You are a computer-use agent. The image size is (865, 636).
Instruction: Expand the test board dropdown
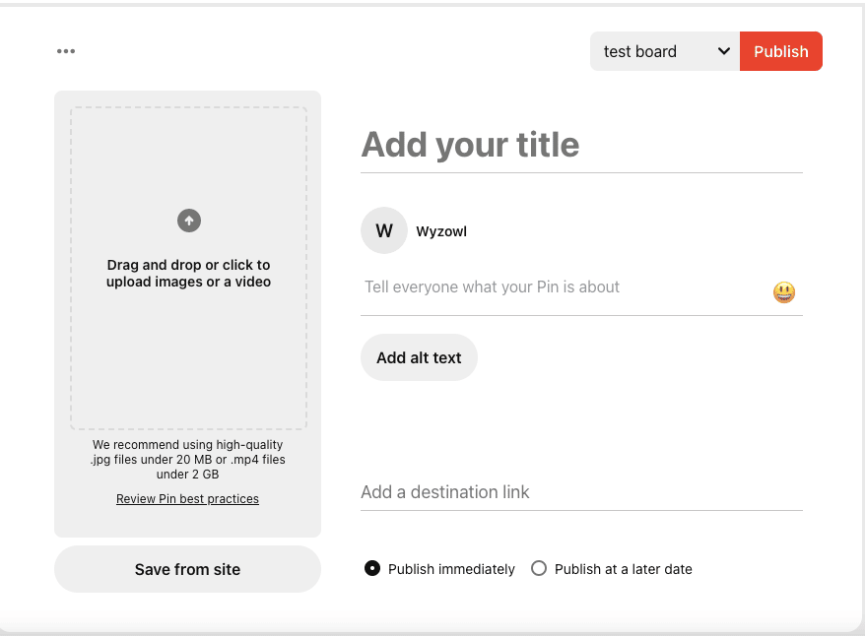coord(665,51)
